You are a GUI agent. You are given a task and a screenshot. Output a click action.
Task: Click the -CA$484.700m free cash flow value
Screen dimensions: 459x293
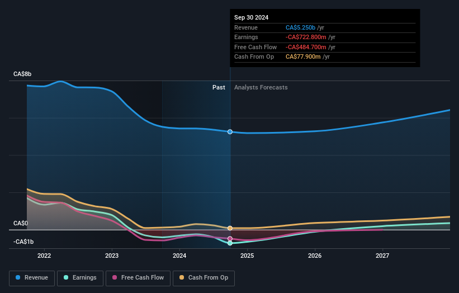click(306, 47)
